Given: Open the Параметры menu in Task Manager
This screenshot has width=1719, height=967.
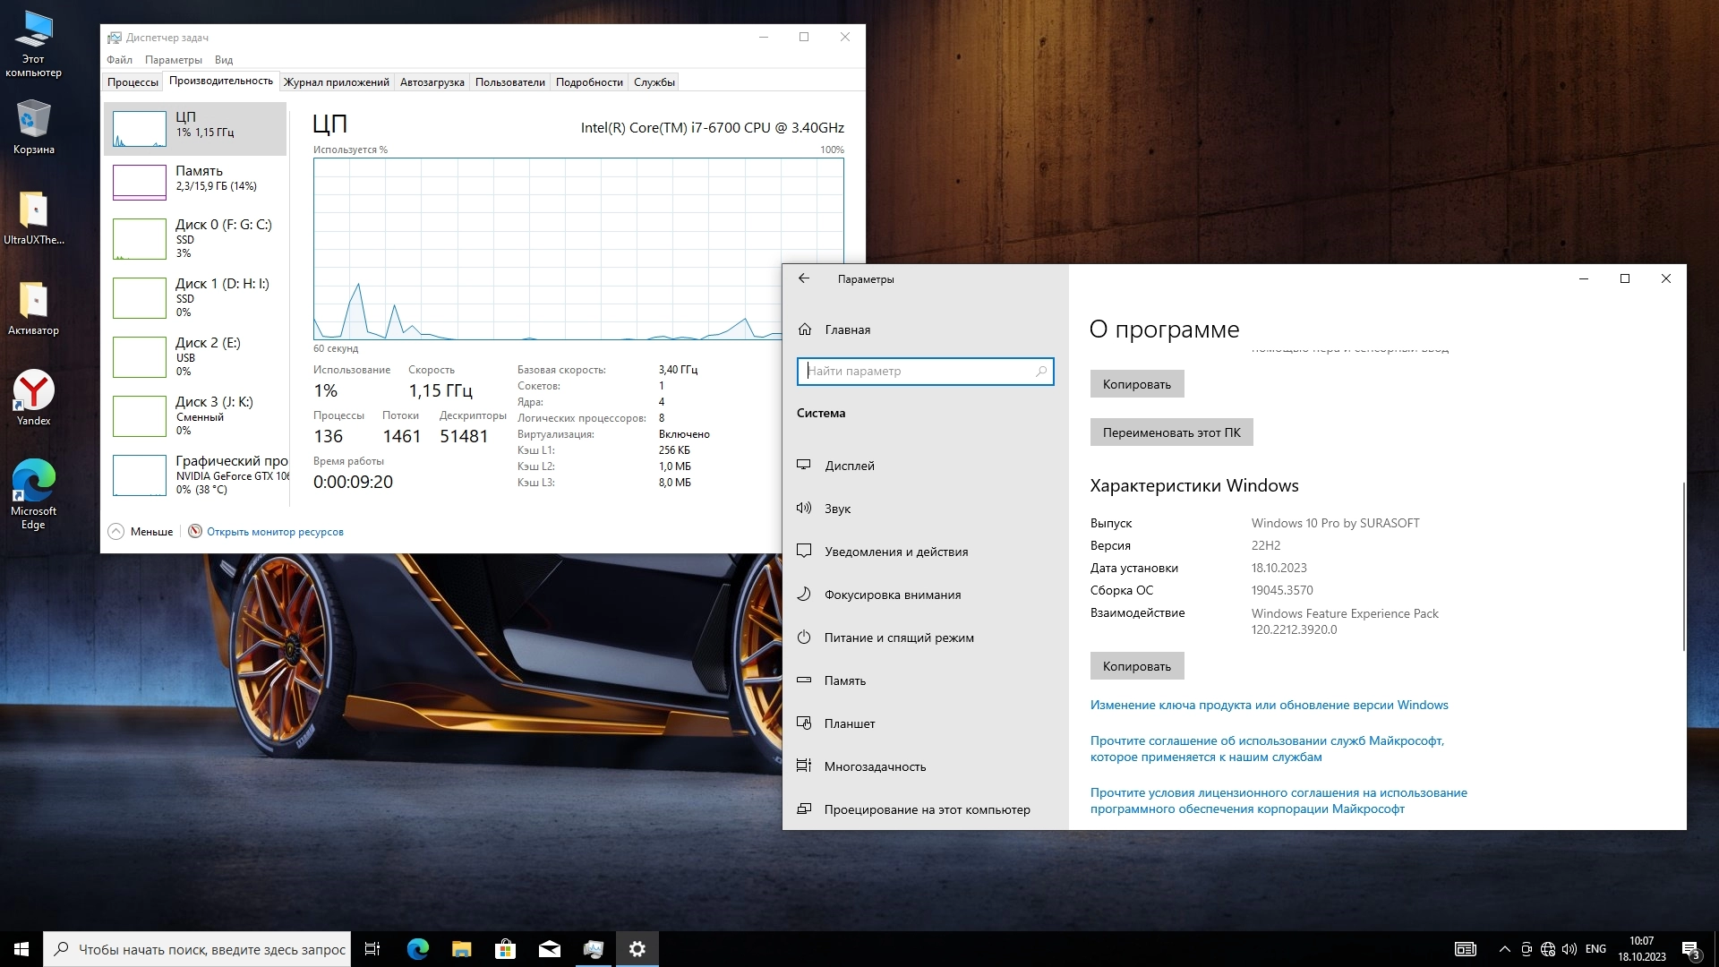Looking at the screenshot, I should click(173, 60).
